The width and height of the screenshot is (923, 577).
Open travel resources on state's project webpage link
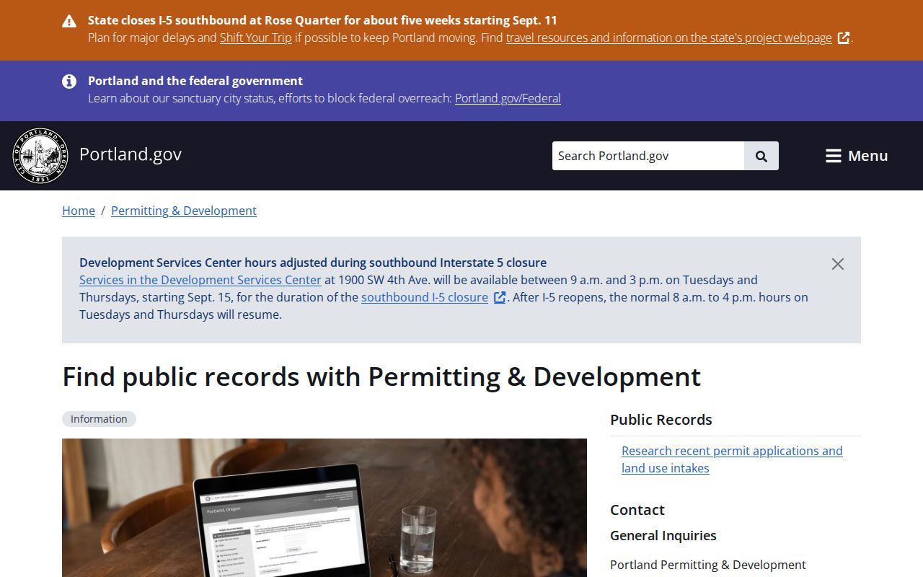tap(669, 38)
